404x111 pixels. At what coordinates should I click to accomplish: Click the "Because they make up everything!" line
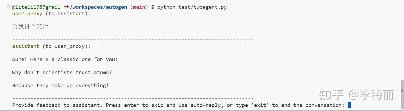pos(60,86)
